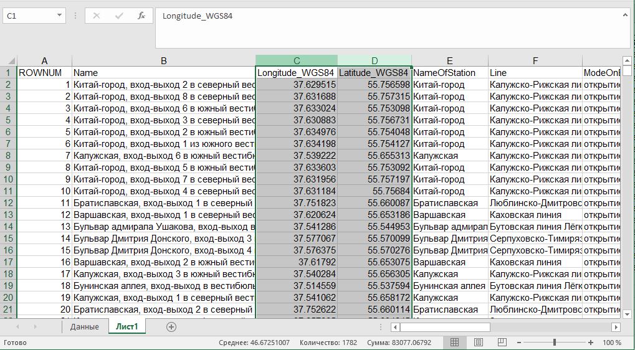The image size is (635, 350).
Task: Click the Name header cell B1
Action: click(x=164, y=73)
